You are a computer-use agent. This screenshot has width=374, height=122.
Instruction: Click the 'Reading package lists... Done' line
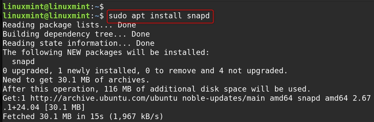pos(69,25)
